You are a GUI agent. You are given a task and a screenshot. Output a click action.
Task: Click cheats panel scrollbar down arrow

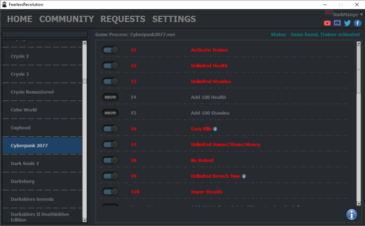pyautogui.click(x=358, y=203)
